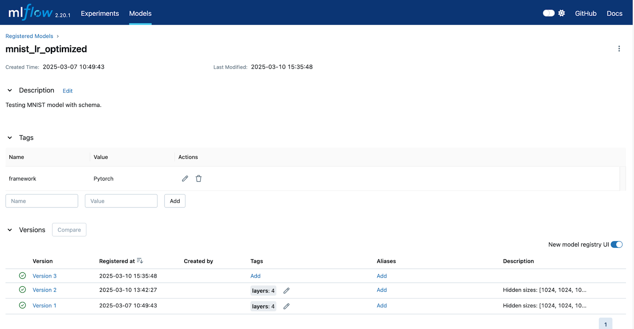The height and width of the screenshot is (329, 634).
Task: Click the Compare versions button
Action: (69, 230)
